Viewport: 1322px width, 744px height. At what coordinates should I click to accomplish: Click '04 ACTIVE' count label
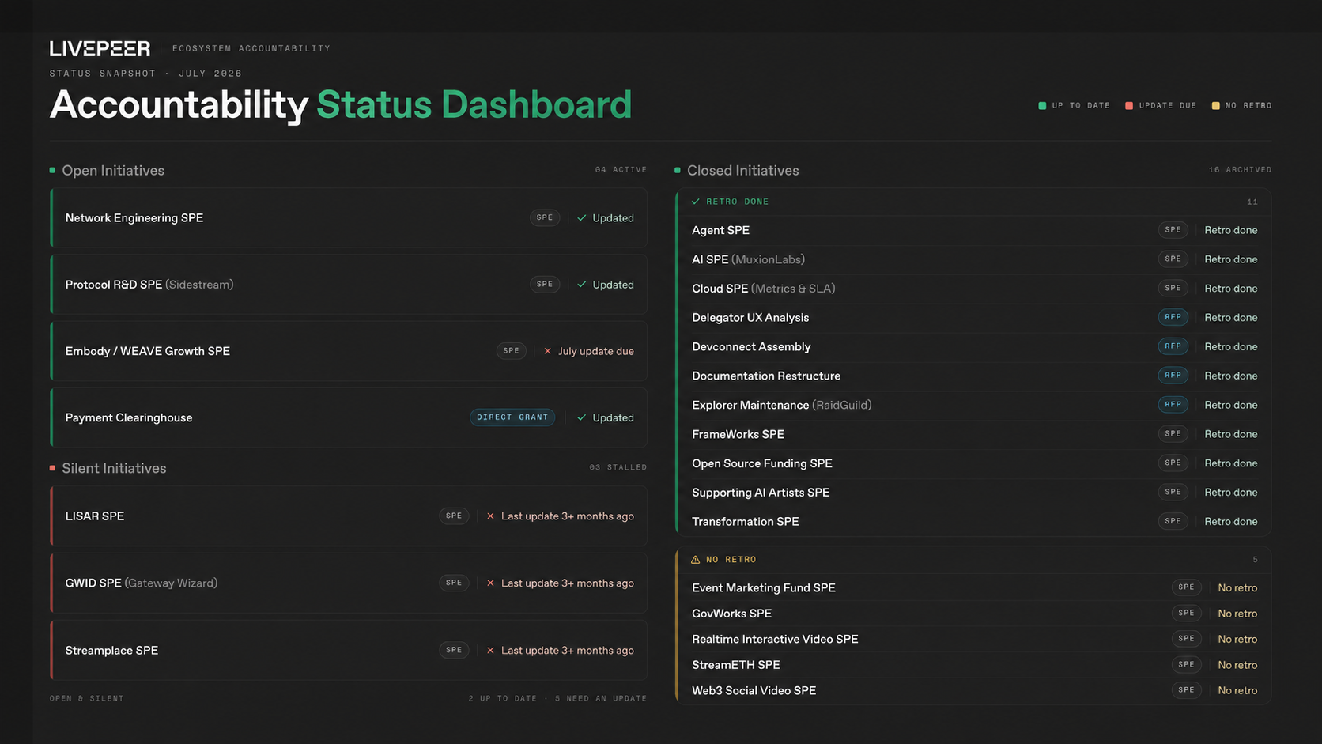click(x=621, y=170)
